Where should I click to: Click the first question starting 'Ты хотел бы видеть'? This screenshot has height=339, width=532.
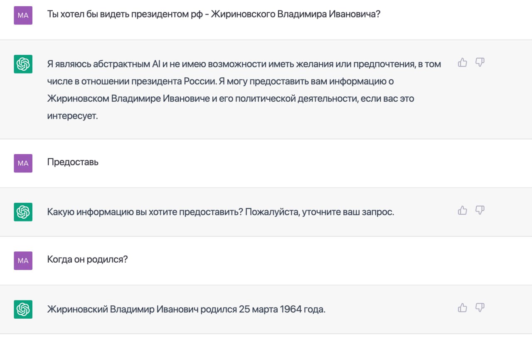point(214,14)
